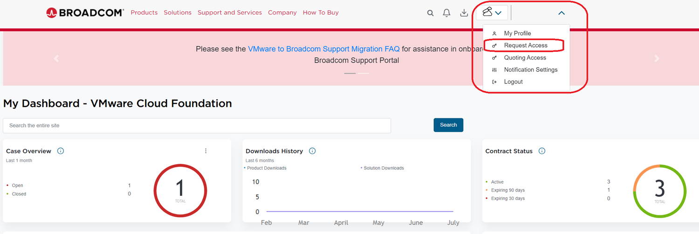Open VMware to Broadcom Support Migration FAQ link
Viewport: 699px width, 234px height.
pos(324,49)
